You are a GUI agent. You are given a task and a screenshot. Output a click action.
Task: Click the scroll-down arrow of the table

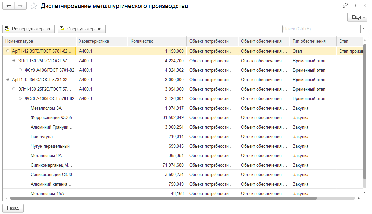365,192
